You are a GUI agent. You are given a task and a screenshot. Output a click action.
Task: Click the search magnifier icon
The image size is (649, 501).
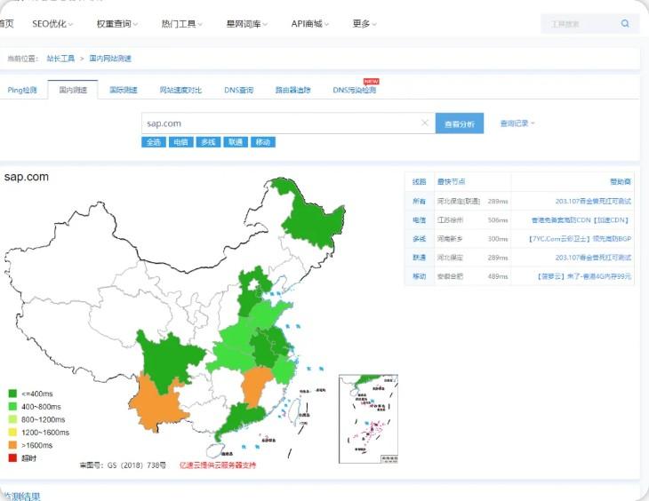[x=625, y=24]
